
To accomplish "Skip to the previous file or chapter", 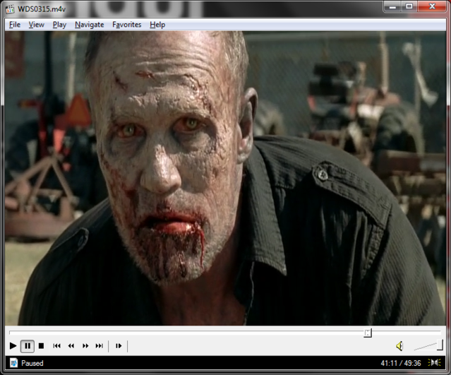I will pyautogui.click(x=56, y=345).
